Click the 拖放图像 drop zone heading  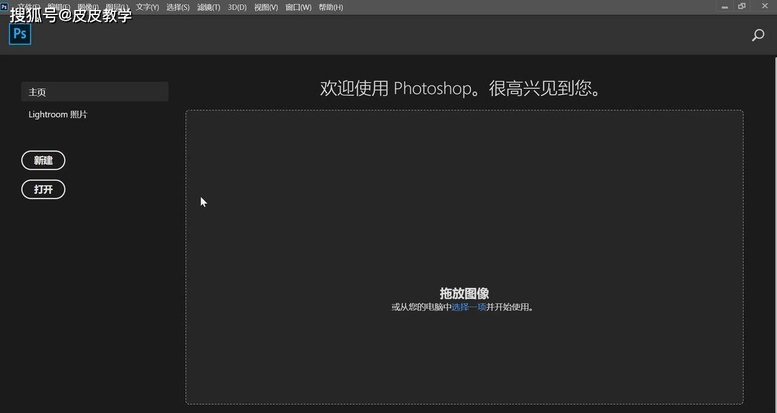464,293
